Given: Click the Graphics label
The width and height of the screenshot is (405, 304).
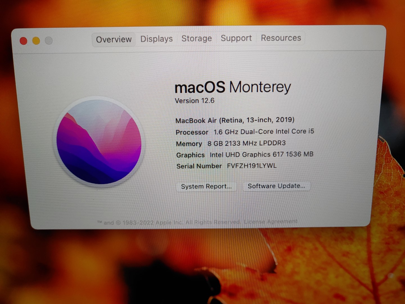Looking at the screenshot, I should (190, 155).
